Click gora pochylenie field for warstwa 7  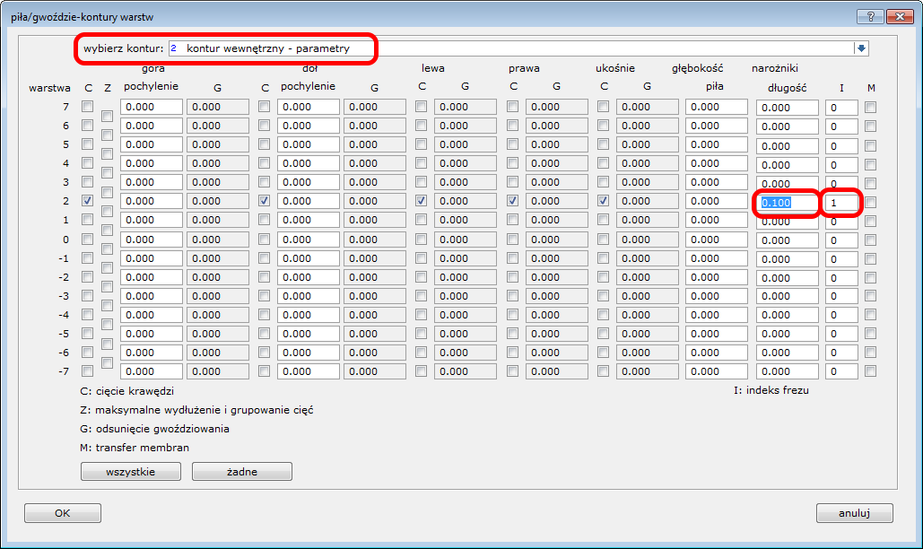[x=152, y=107]
